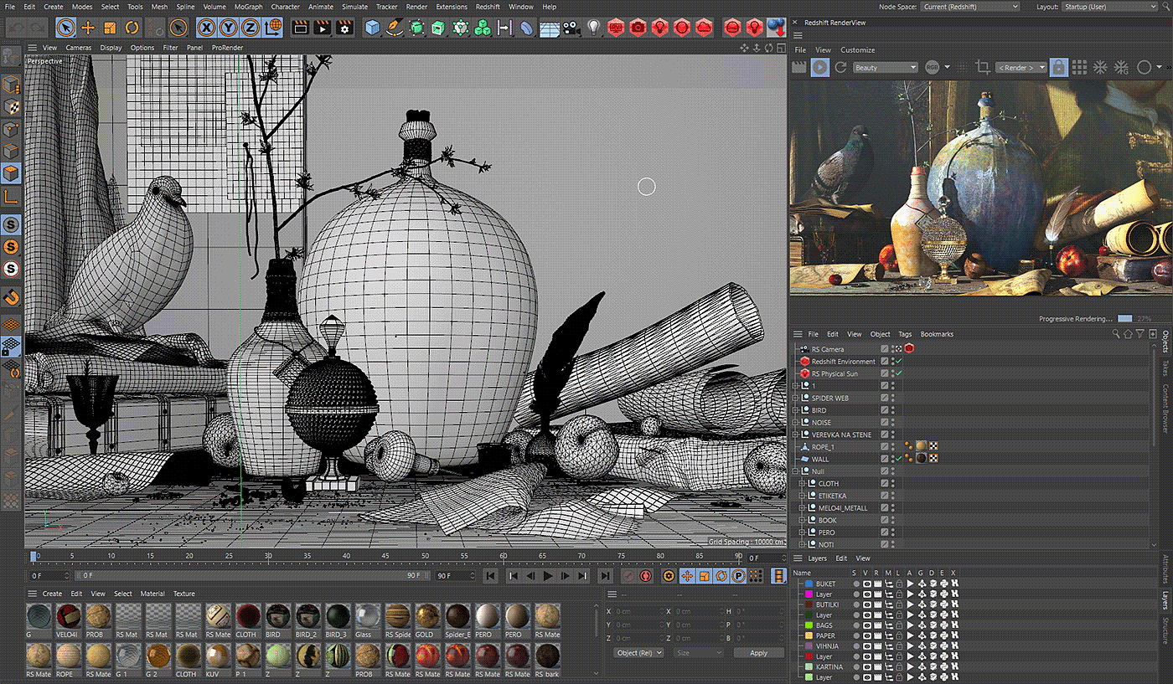The width and height of the screenshot is (1173, 684).
Task: Activate the Rotate tool
Action: [x=132, y=28]
